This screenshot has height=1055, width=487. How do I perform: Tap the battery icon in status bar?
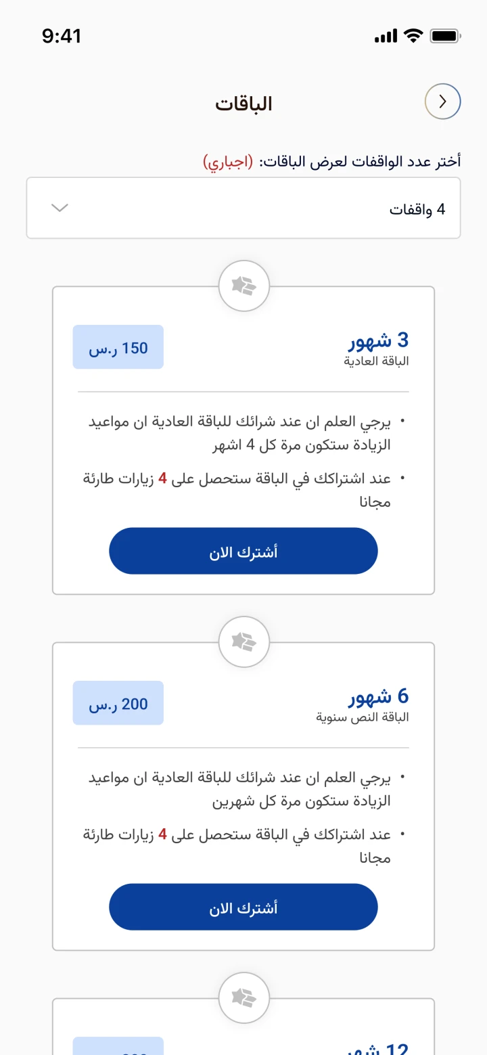click(x=445, y=36)
